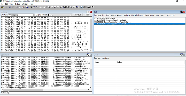The height and width of the screenshot is (96, 186).
Task: Open the Disassembly window via toolbar icon
Action: click(68, 7)
